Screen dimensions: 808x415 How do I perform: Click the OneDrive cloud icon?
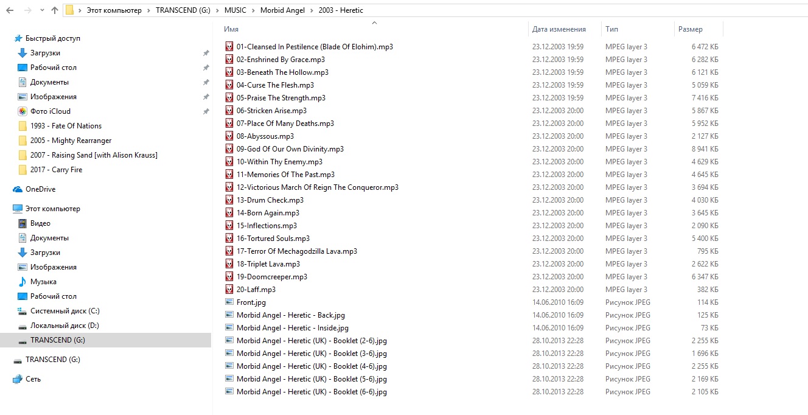point(18,189)
